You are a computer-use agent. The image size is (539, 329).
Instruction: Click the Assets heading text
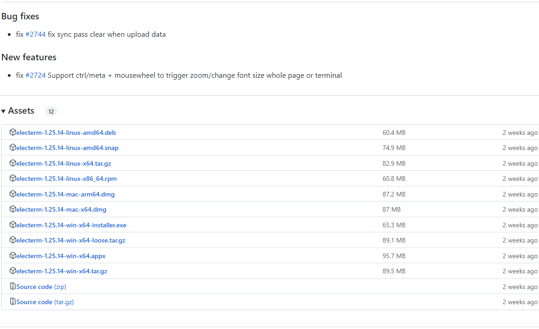(x=21, y=110)
